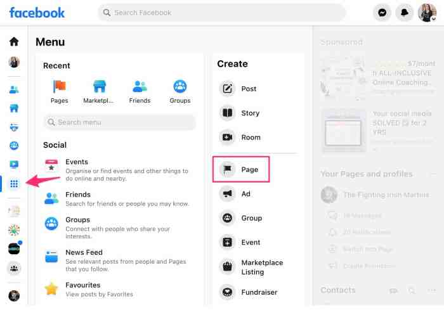Open the notifications bell
Image resolution: width=444 pixels, height=315 pixels.
[x=405, y=13]
